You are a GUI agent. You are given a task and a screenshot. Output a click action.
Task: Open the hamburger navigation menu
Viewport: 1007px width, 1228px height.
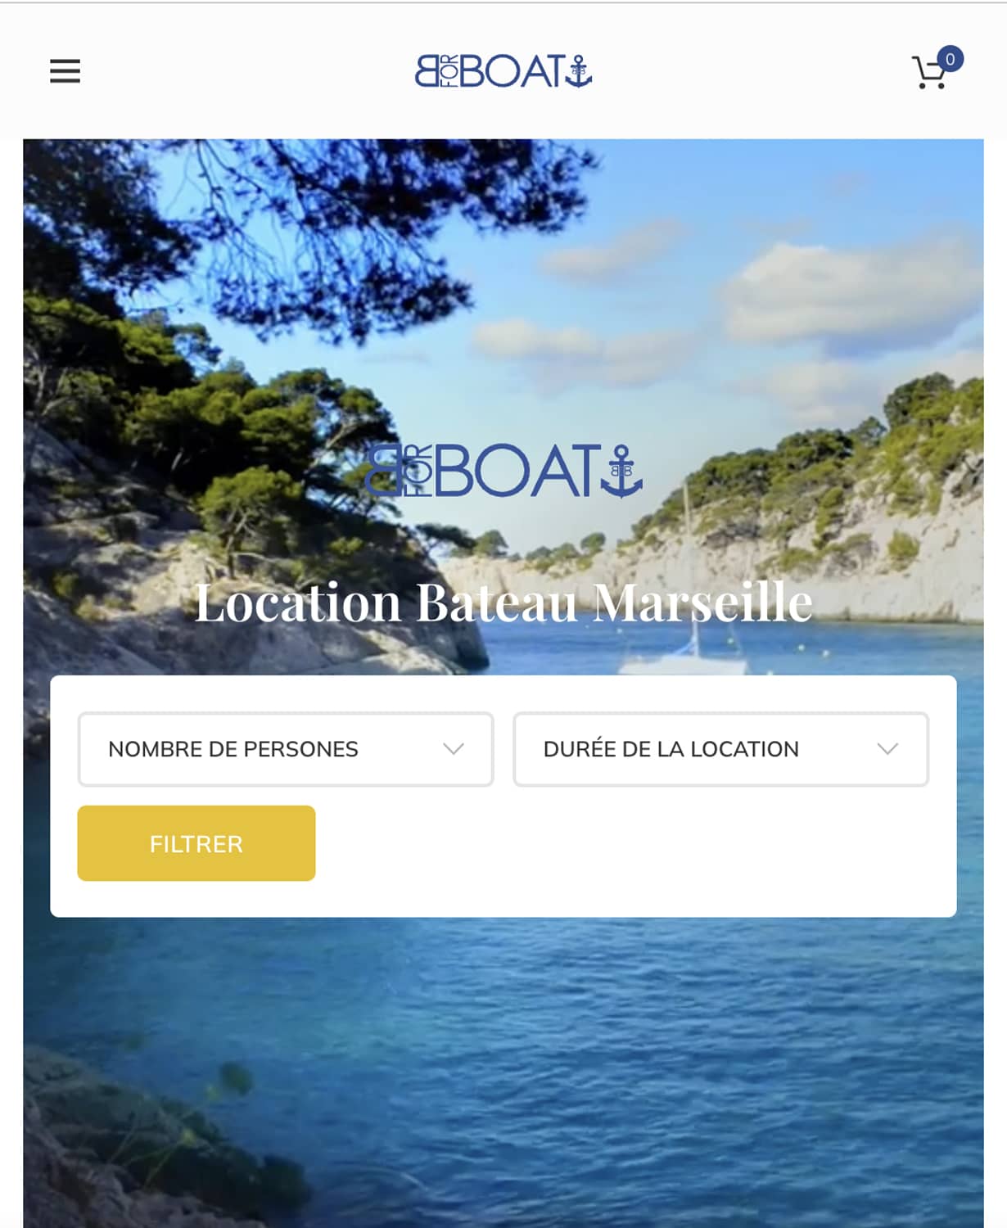65,71
